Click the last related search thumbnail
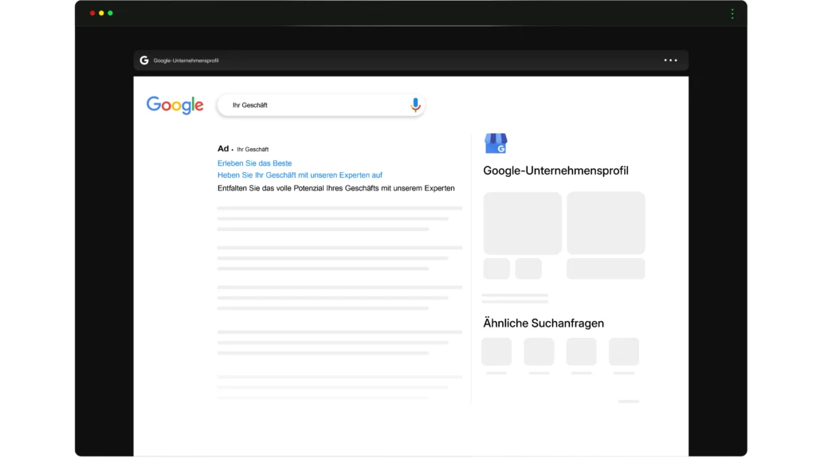The image size is (816, 470). [623, 351]
